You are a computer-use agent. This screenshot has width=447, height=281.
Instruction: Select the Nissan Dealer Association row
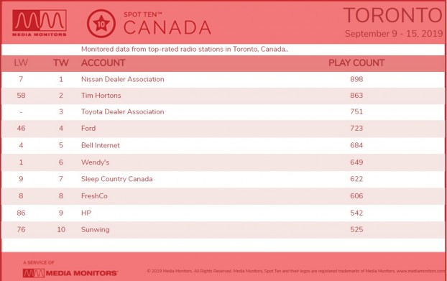[223, 79]
